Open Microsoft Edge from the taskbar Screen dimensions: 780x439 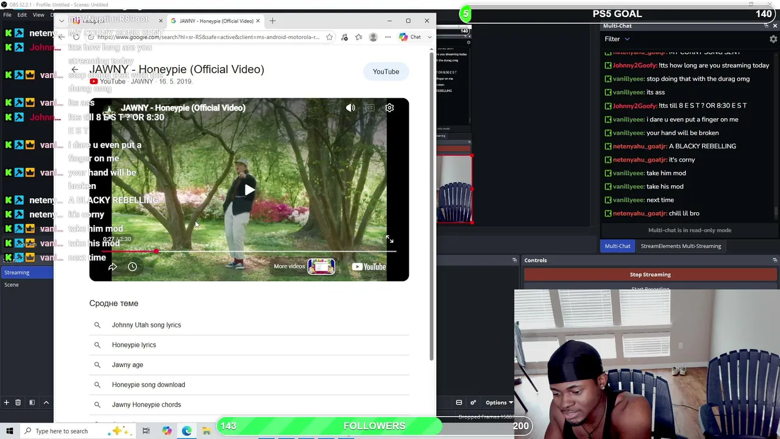pyautogui.click(x=186, y=431)
